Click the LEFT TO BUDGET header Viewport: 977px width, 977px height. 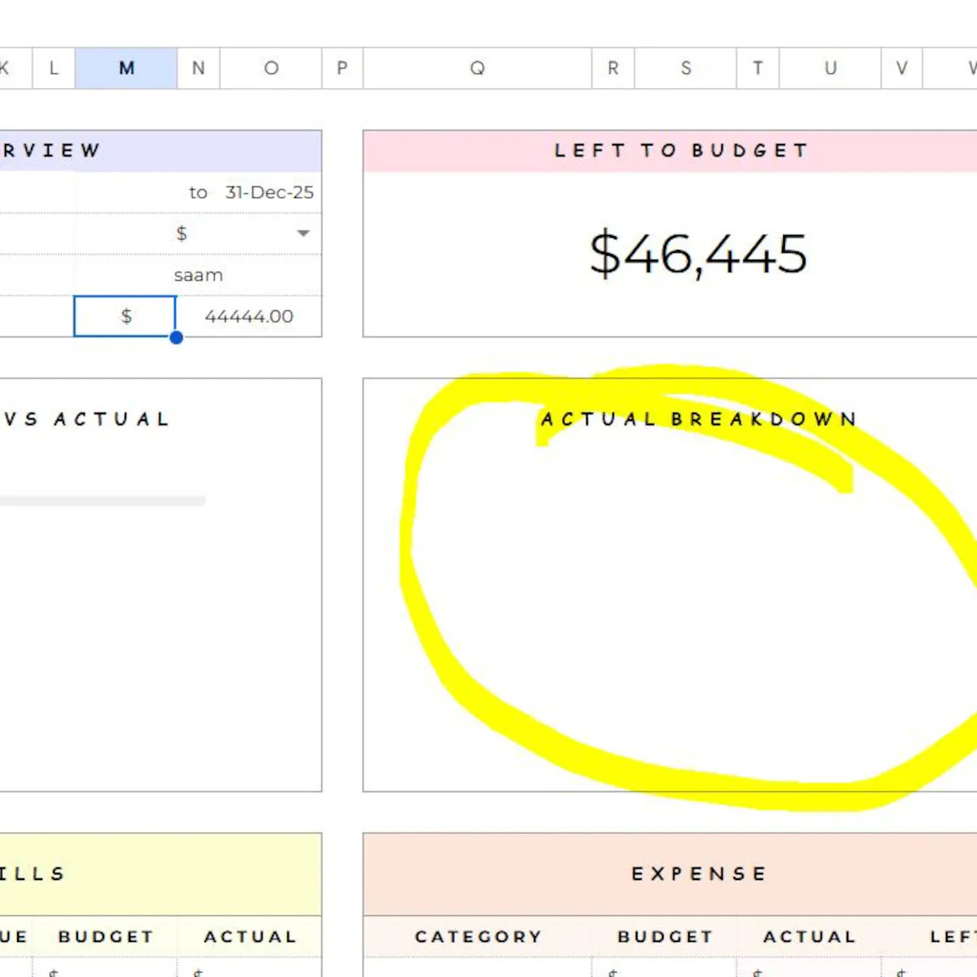click(681, 151)
